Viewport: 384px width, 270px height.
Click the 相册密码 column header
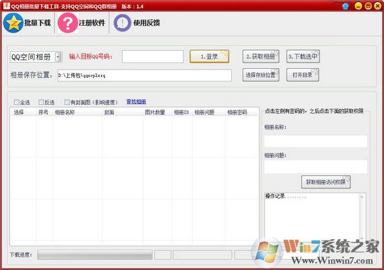(241, 112)
